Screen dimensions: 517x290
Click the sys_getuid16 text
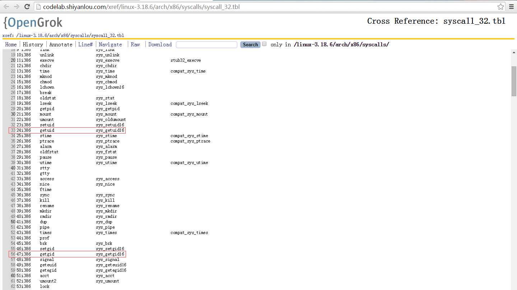(x=110, y=130)
